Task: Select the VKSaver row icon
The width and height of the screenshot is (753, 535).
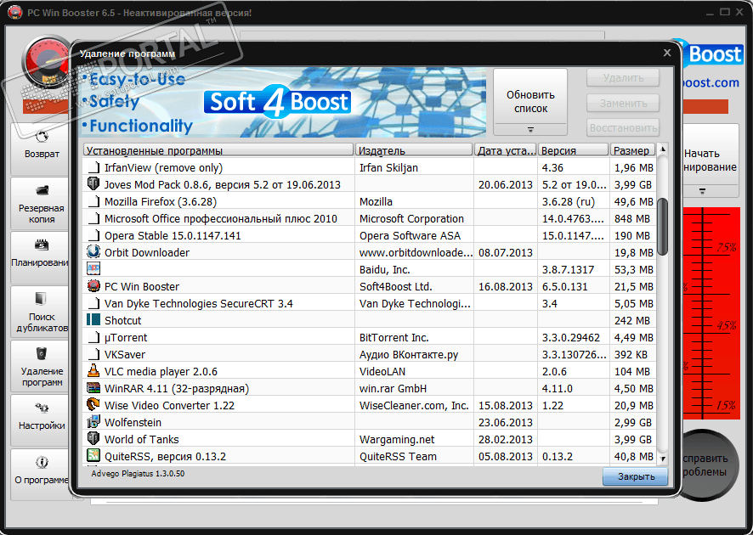Action: coord(94,354)
